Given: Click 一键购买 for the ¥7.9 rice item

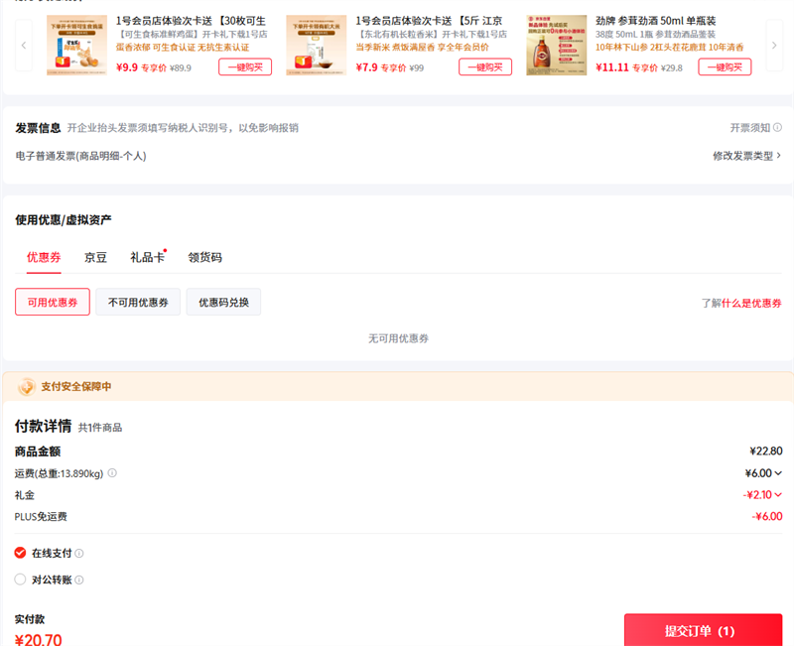Looking at the screenshot, I should pyautogui.click(x=485, y=67).
